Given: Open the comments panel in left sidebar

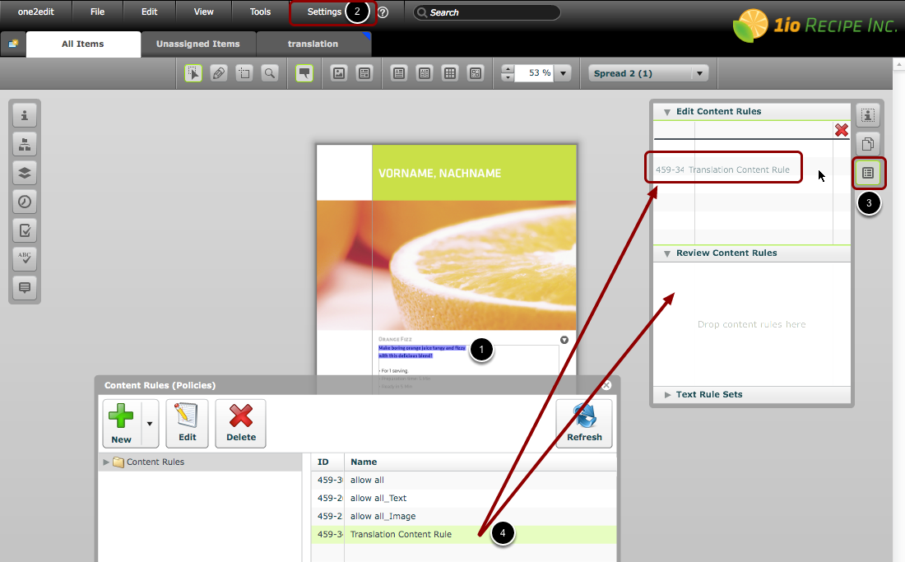Looking at the screenshot, I should [x=24, y=287].
